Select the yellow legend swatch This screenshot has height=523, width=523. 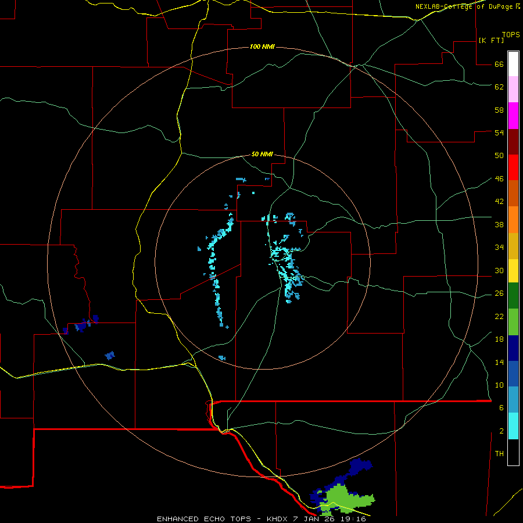click(513, 270)
